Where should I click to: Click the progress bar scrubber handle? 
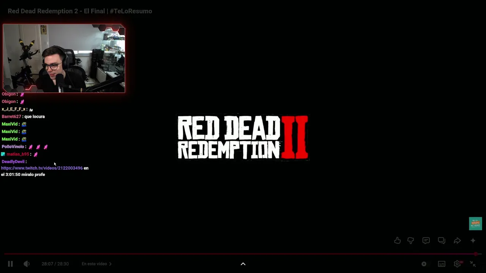pyautogui.click(x=476, y=254)
